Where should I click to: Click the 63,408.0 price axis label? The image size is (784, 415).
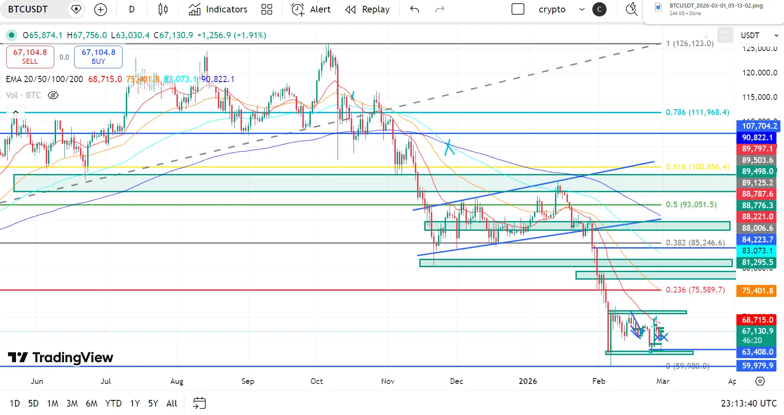(x=757, y=352)
